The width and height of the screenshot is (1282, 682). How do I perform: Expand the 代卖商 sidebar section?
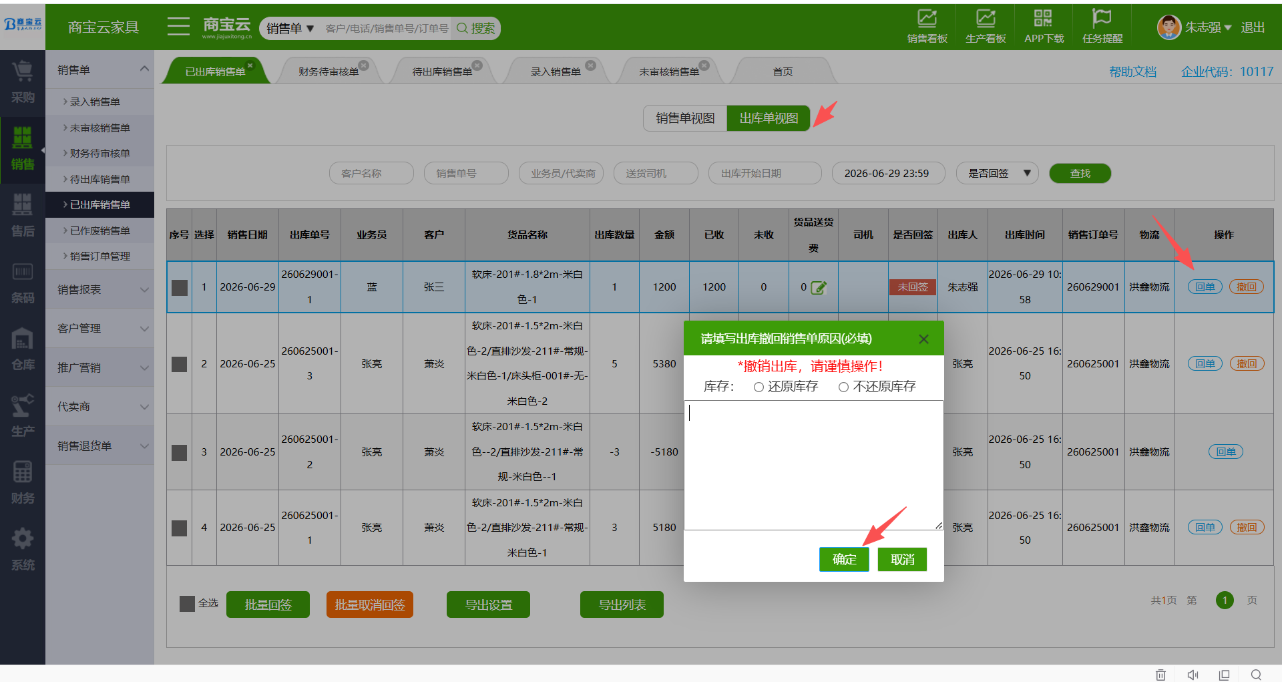pos(144,407)
